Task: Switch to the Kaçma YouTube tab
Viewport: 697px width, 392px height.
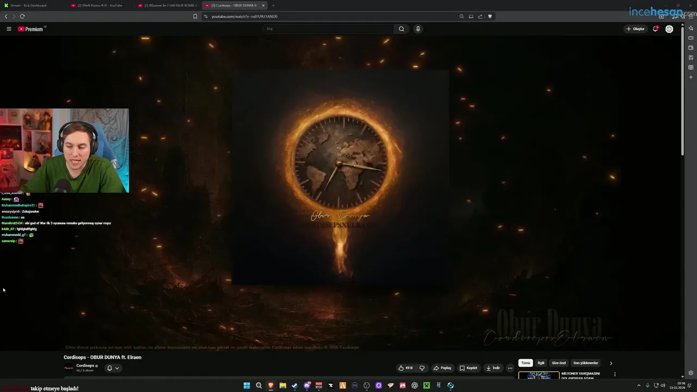Action: 101,5
